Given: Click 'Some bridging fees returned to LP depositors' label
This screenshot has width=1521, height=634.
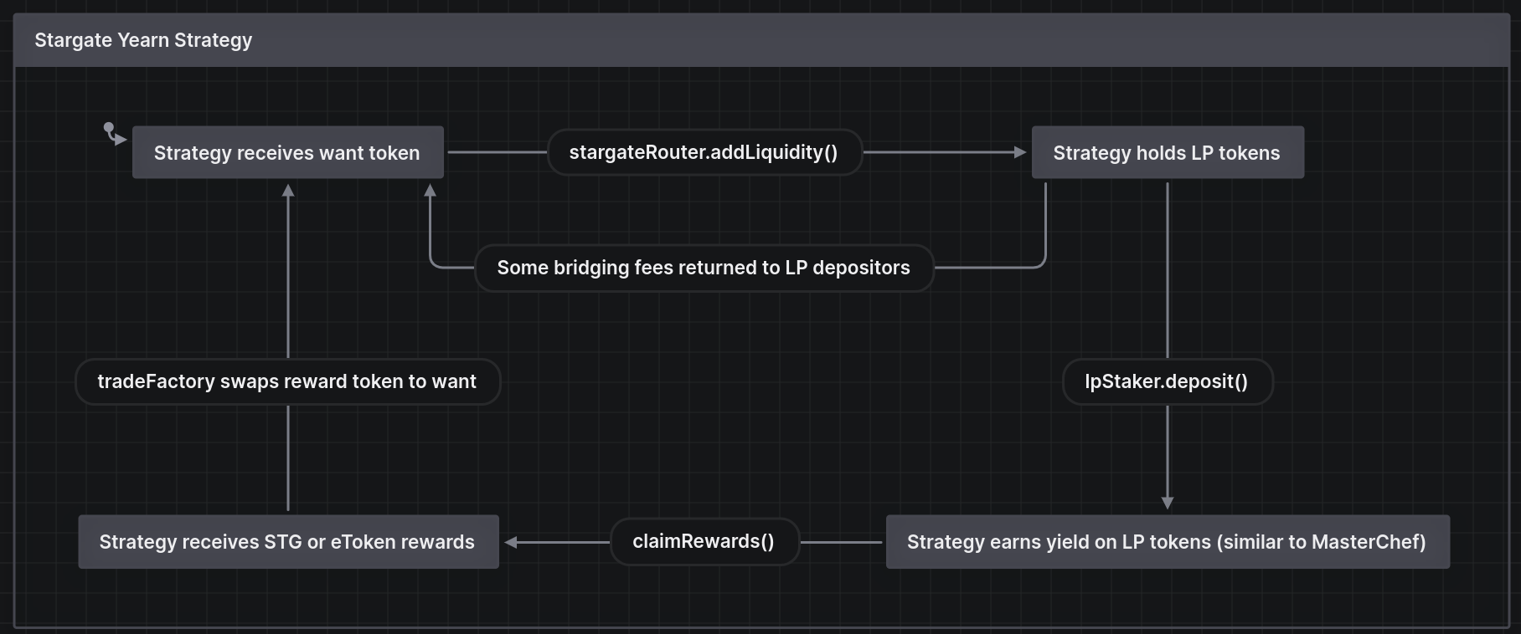Looking at the screenshot, I should pyautogui.click(x=704, y=268).
